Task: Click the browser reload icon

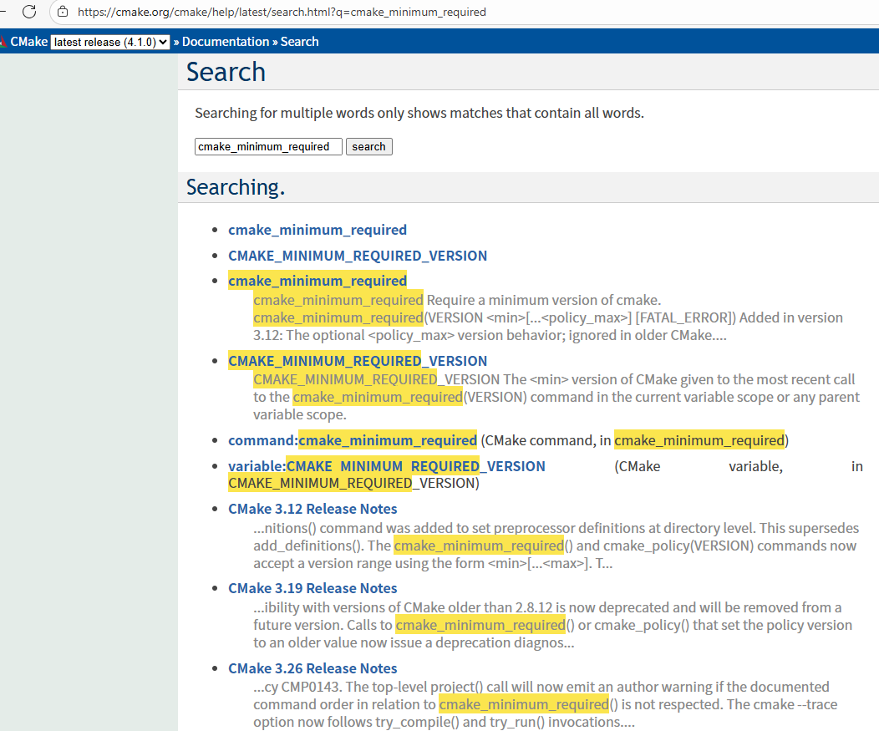Action: tap(29, 11)
